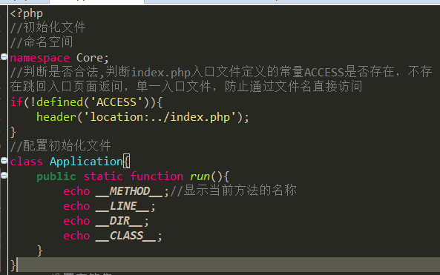Click the public keyword
Viewport: 440px width, 275px height.
coord(56,176)
